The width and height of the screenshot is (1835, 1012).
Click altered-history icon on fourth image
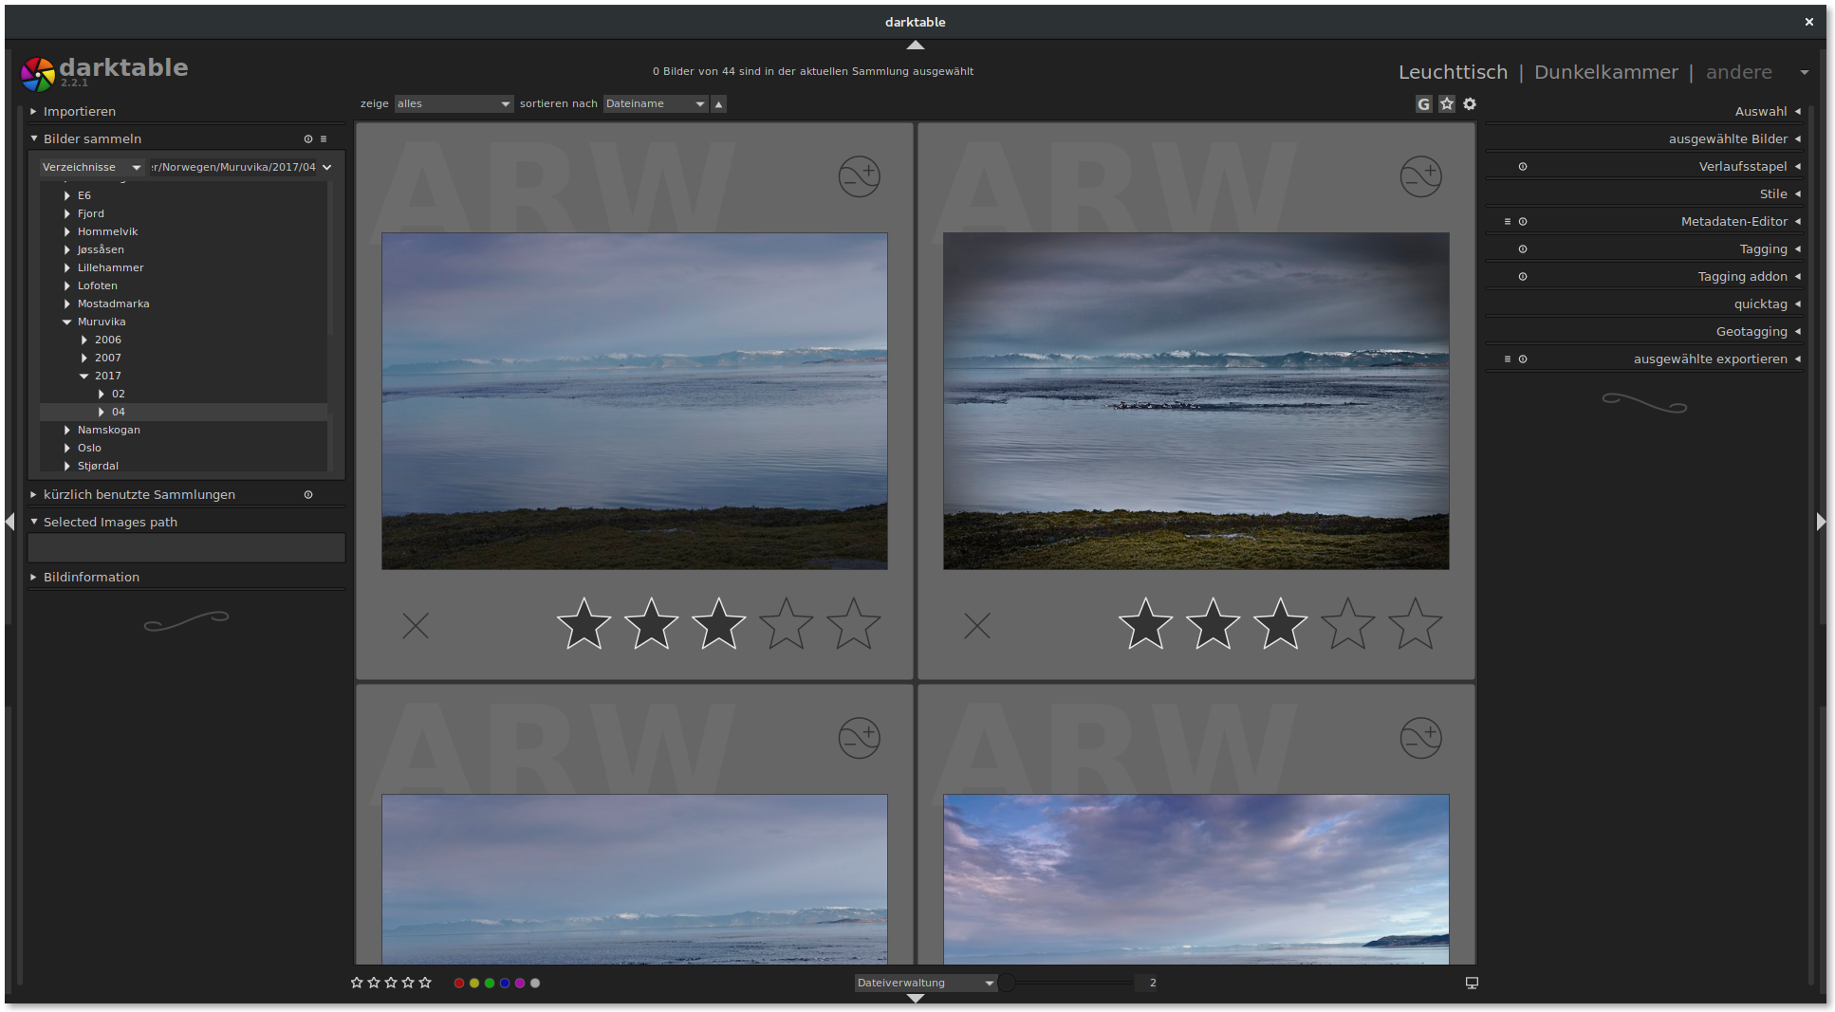1420,738
